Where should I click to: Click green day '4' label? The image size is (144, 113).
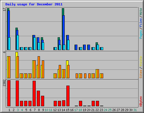22,110
